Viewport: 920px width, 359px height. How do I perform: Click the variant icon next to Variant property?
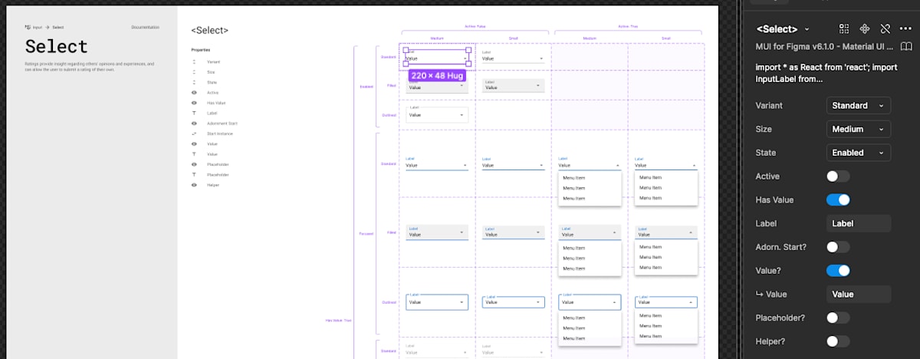[x=194, y=61]
